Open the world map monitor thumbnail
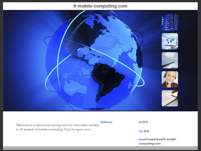Image resolution: width=201 pixels, height=151 pixels. point(170,41)
